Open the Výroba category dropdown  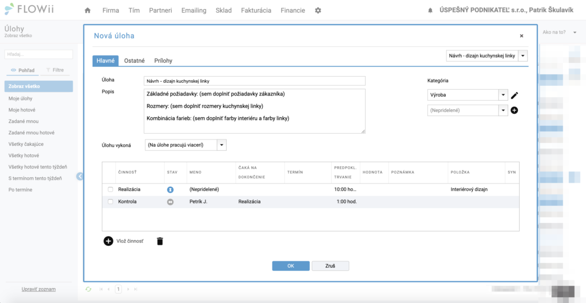click(x=503, y=95)
